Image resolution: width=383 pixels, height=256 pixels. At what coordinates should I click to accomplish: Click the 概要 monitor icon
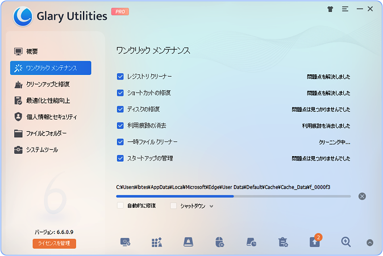click(x=18, y=52)
